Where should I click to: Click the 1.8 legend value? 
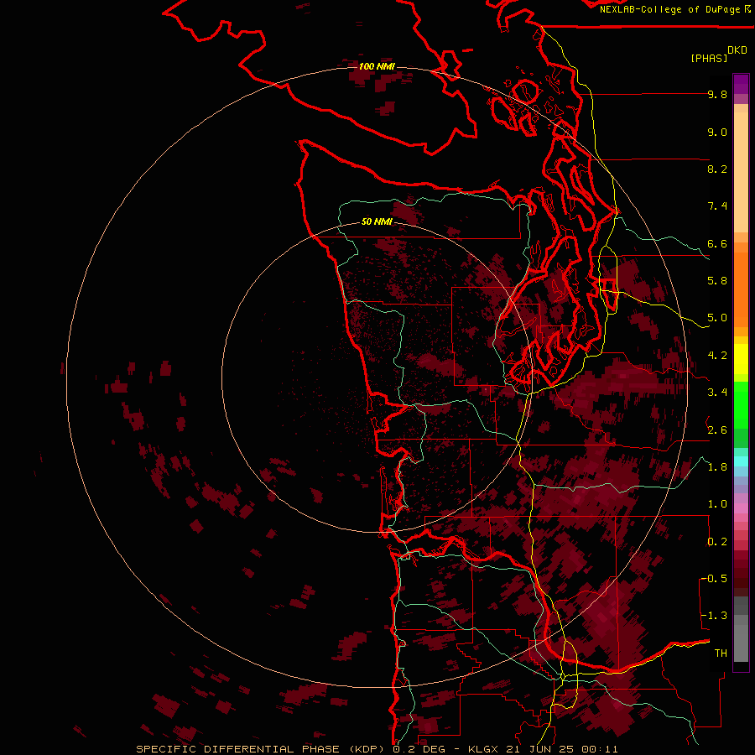[717, 467]
